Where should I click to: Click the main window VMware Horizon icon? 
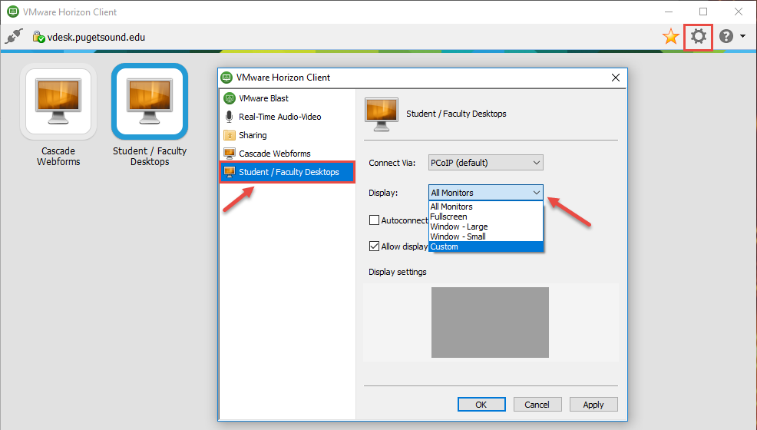click(x=13, y=12)
